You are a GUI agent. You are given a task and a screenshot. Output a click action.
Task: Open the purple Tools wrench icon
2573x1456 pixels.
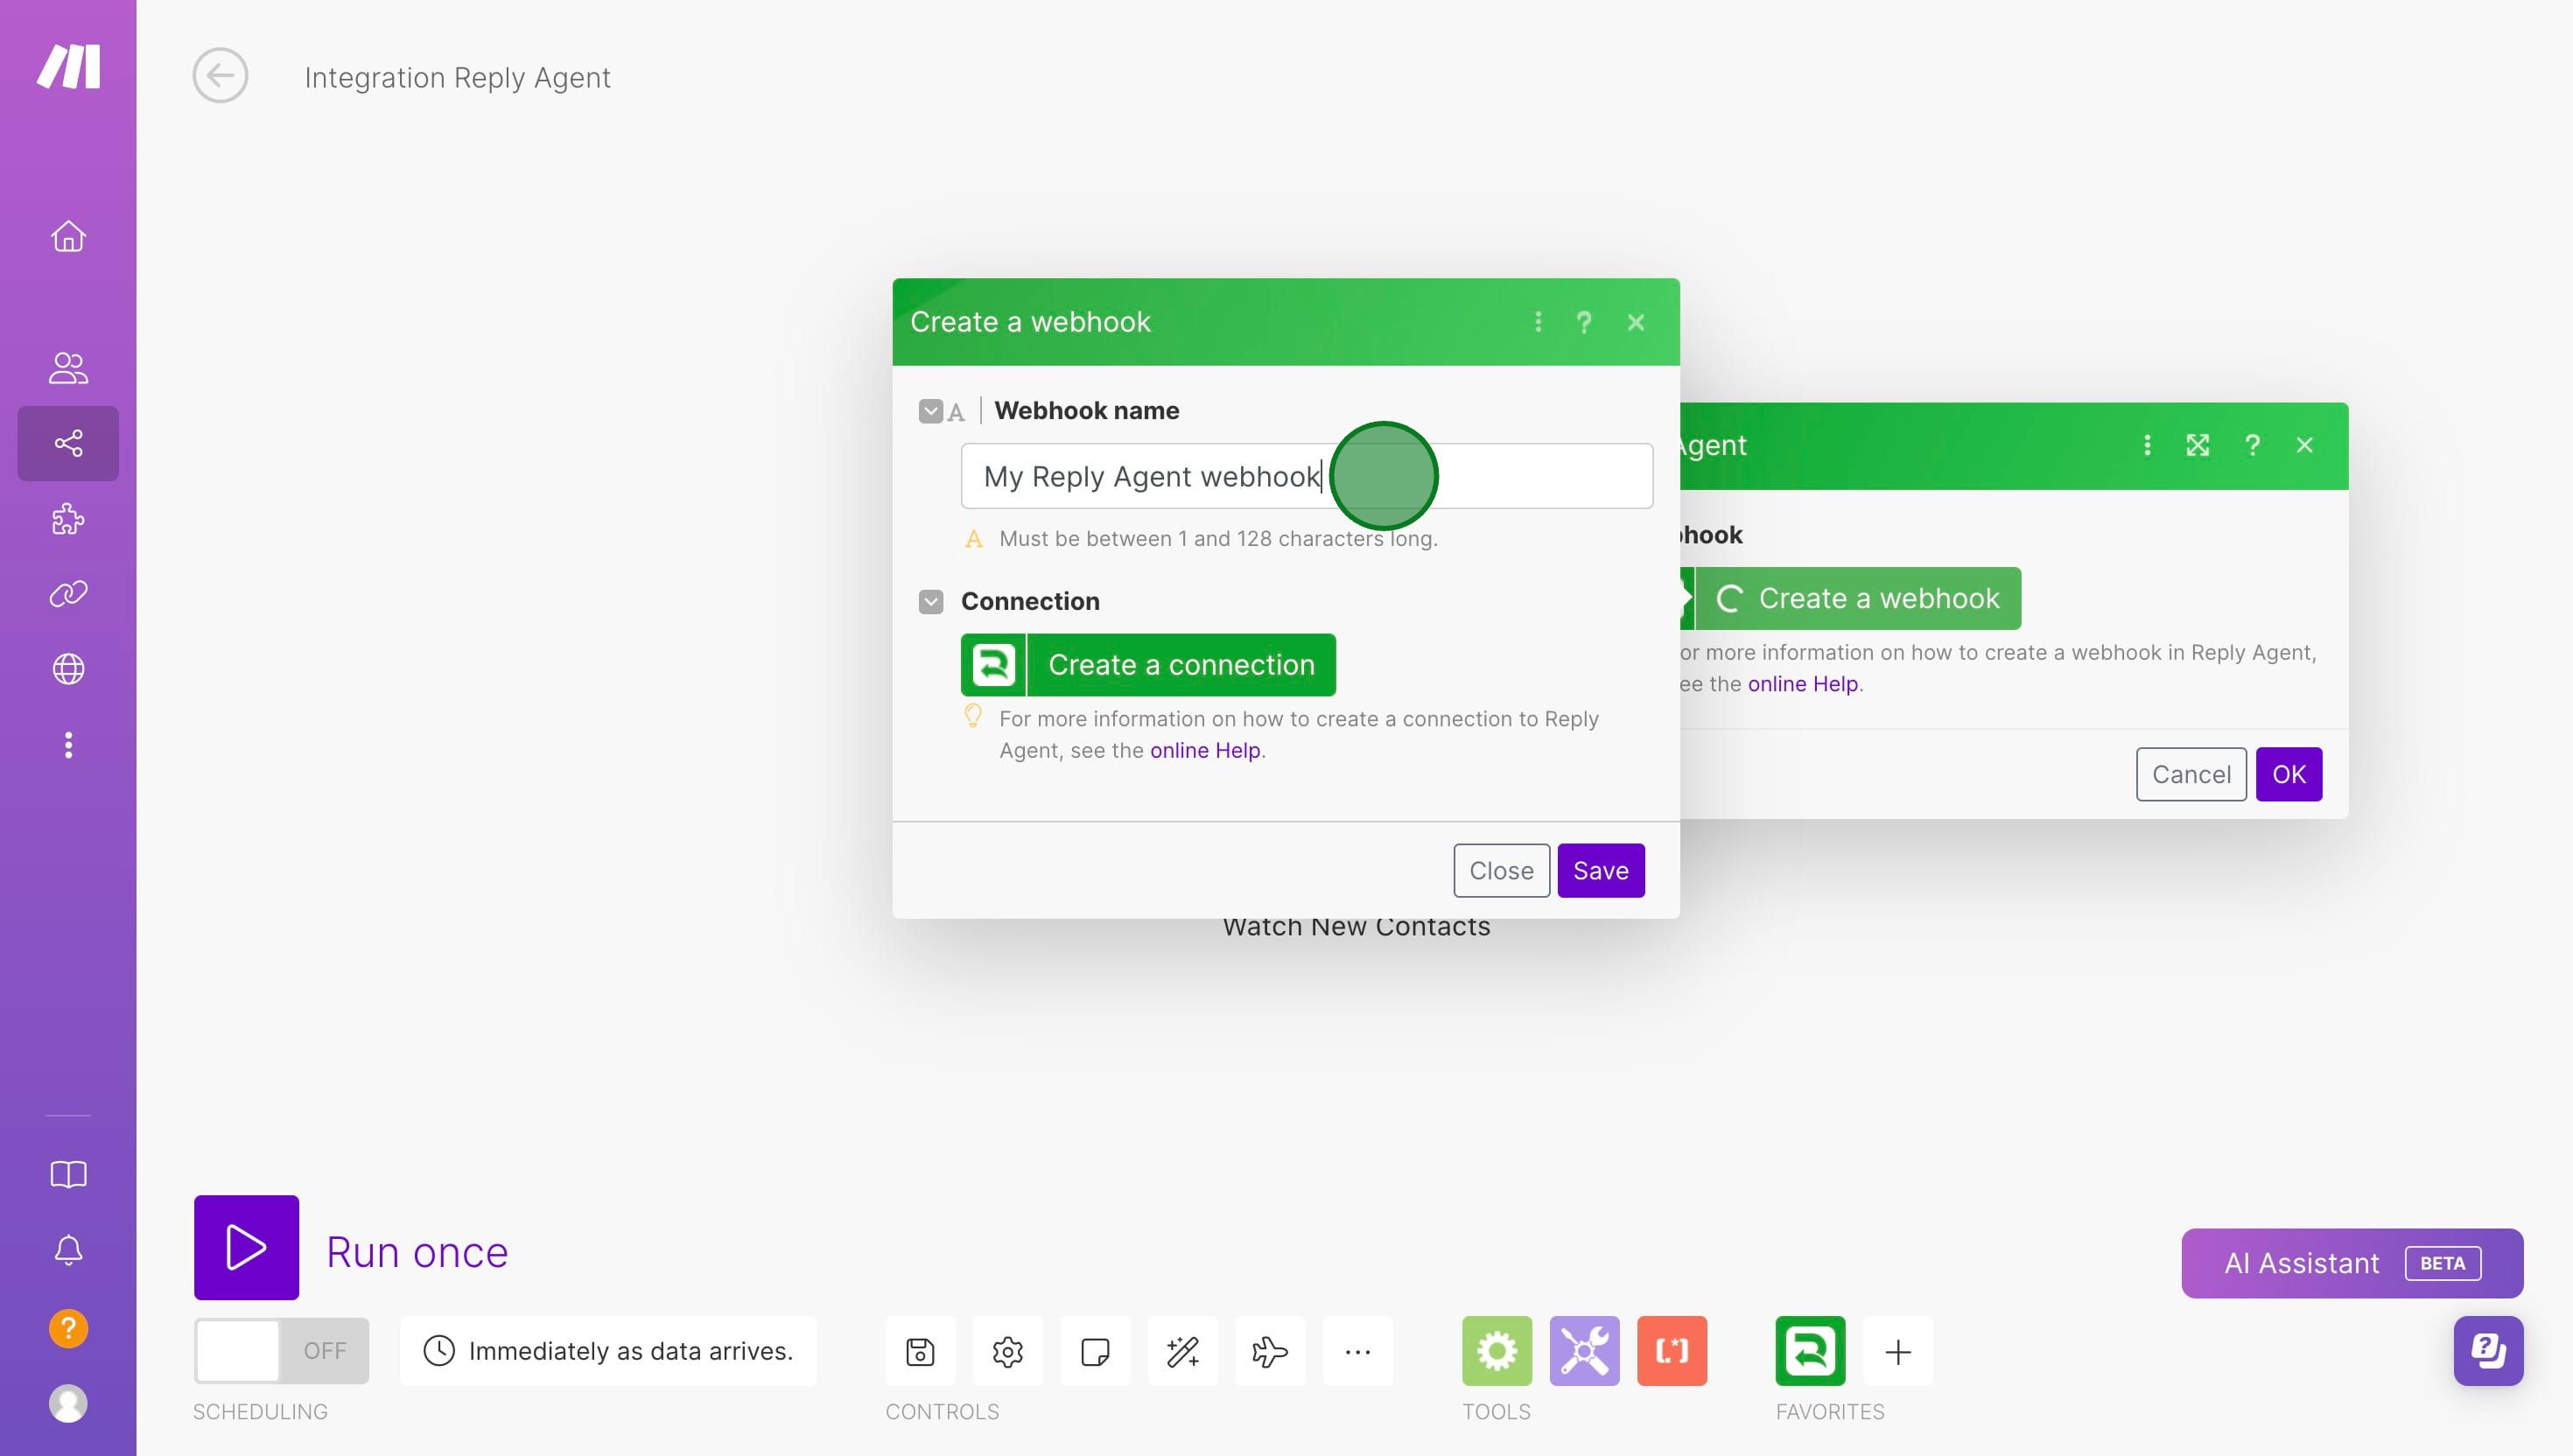(x=1584, y=1351)
